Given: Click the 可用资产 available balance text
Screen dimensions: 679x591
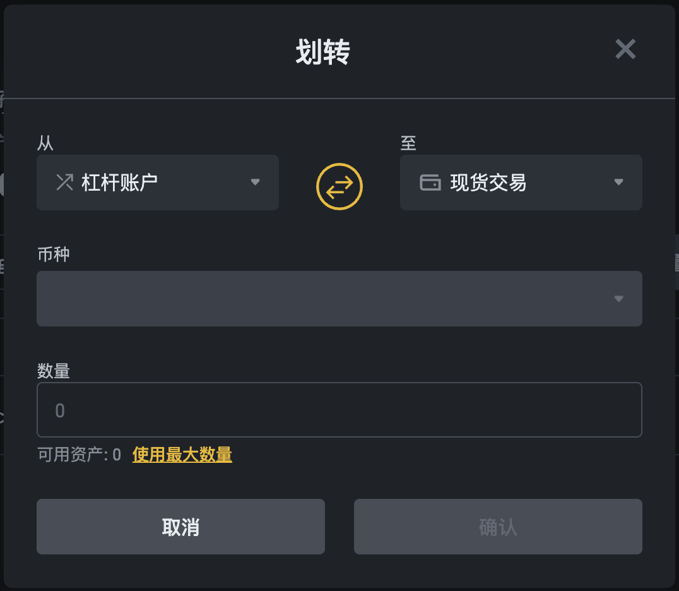Looking at the screenshot, I should (77, 454).
